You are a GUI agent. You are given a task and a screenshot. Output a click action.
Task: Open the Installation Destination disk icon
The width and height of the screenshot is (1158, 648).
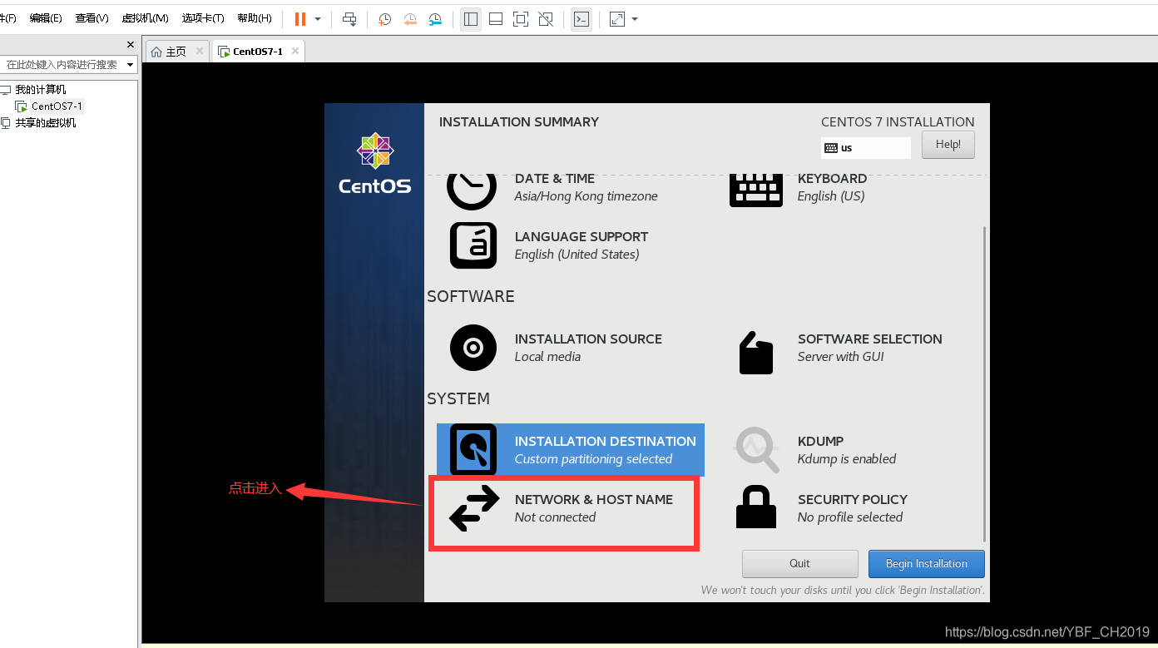click(x=473, y=450)
